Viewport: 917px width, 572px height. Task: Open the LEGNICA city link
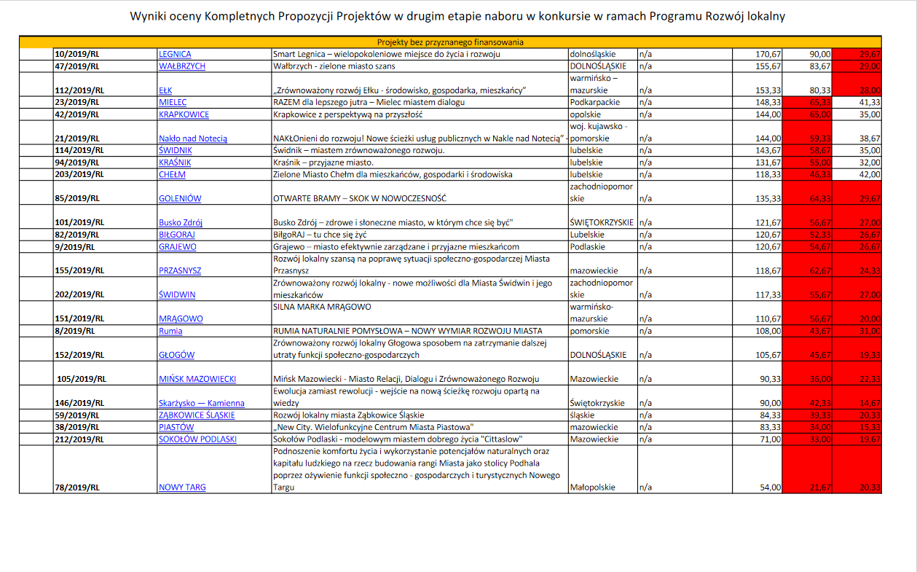[x=175, y=54]
